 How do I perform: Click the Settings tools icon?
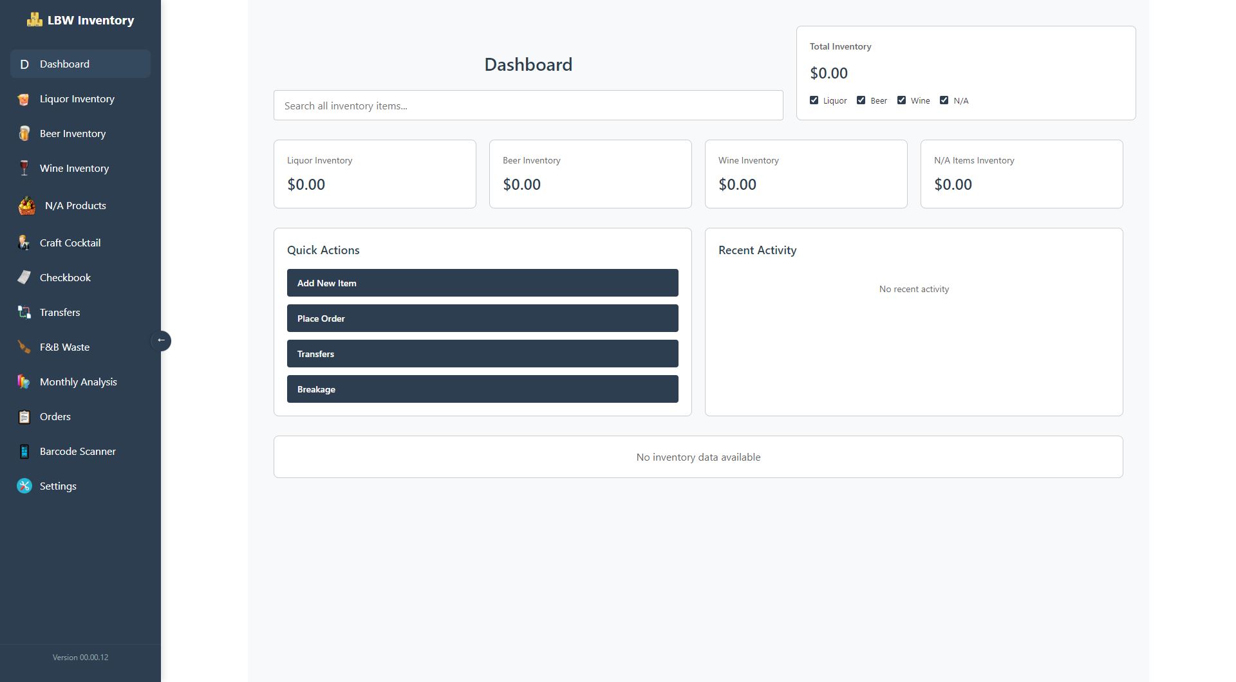pos(24,486)
